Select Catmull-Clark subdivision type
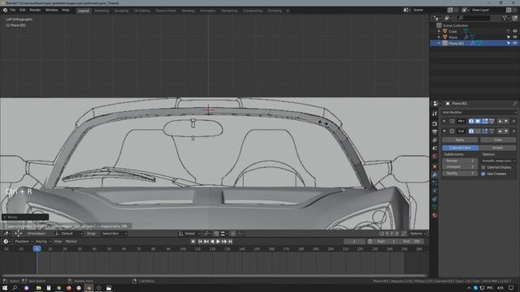 point(460,148)
